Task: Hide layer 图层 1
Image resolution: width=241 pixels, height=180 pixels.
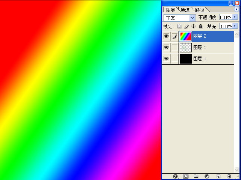Action: 166,48
